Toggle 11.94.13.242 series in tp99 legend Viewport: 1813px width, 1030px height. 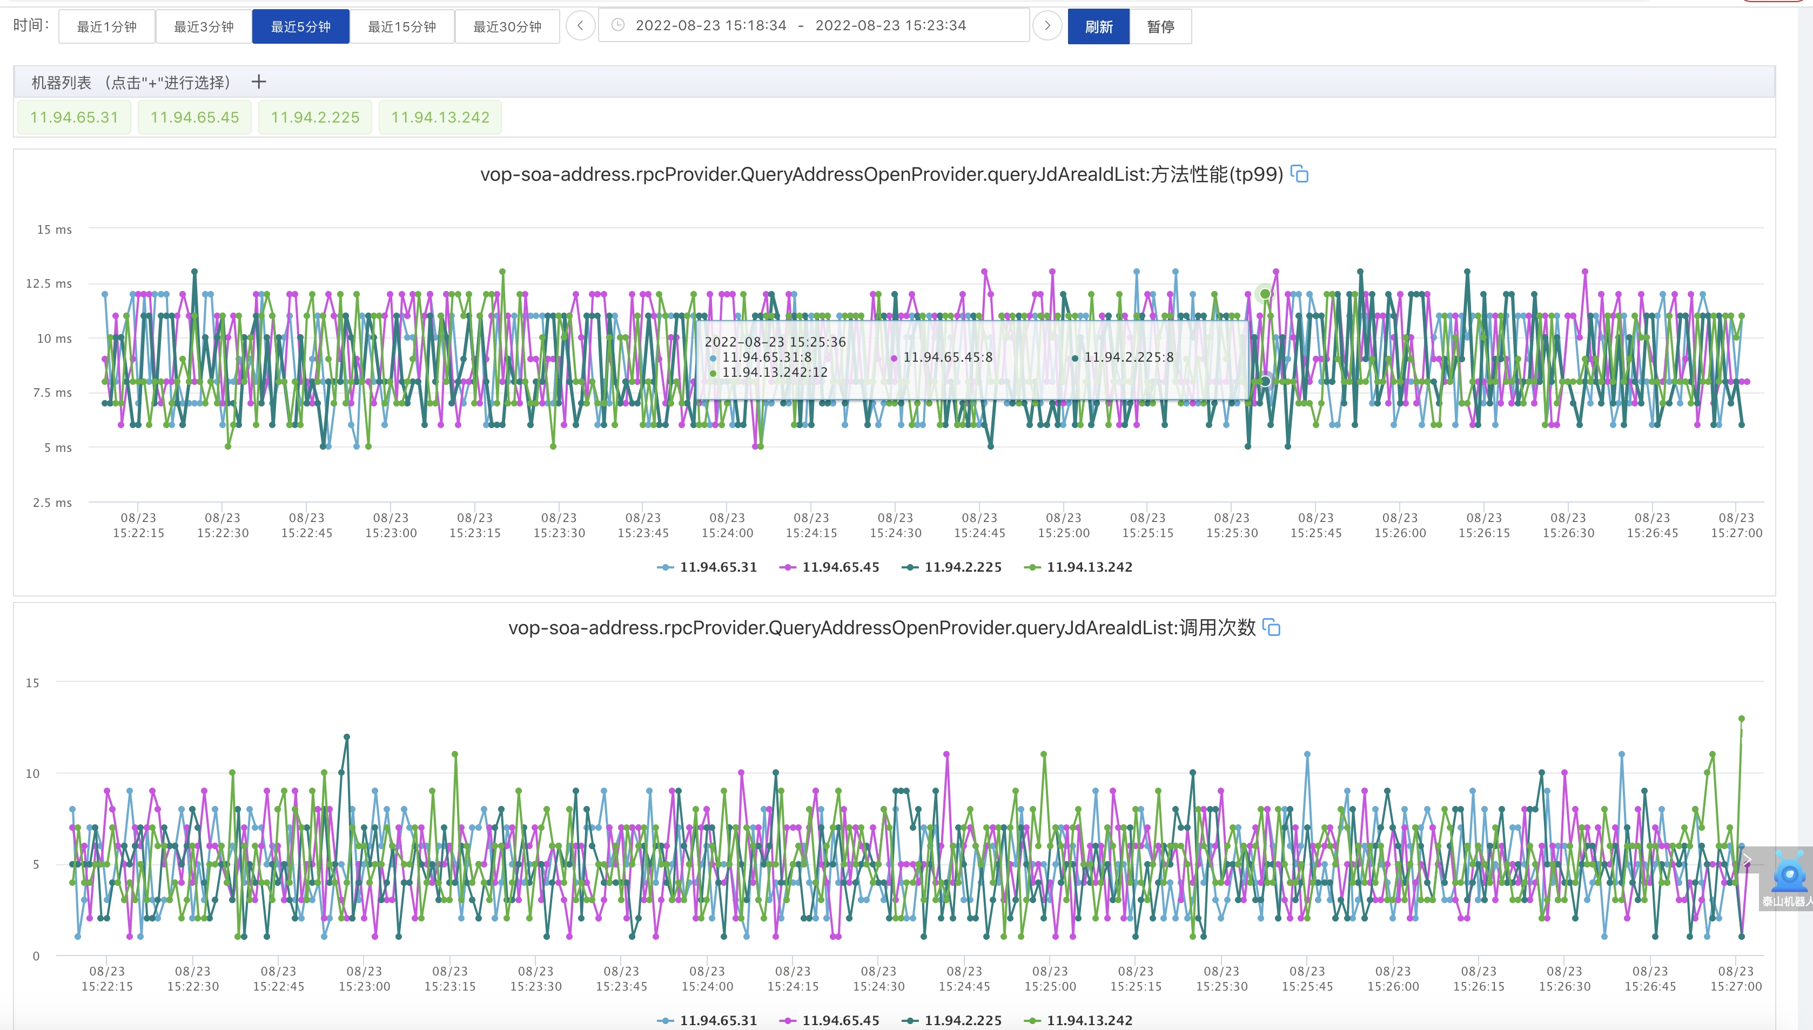(x=1078, y=567)
